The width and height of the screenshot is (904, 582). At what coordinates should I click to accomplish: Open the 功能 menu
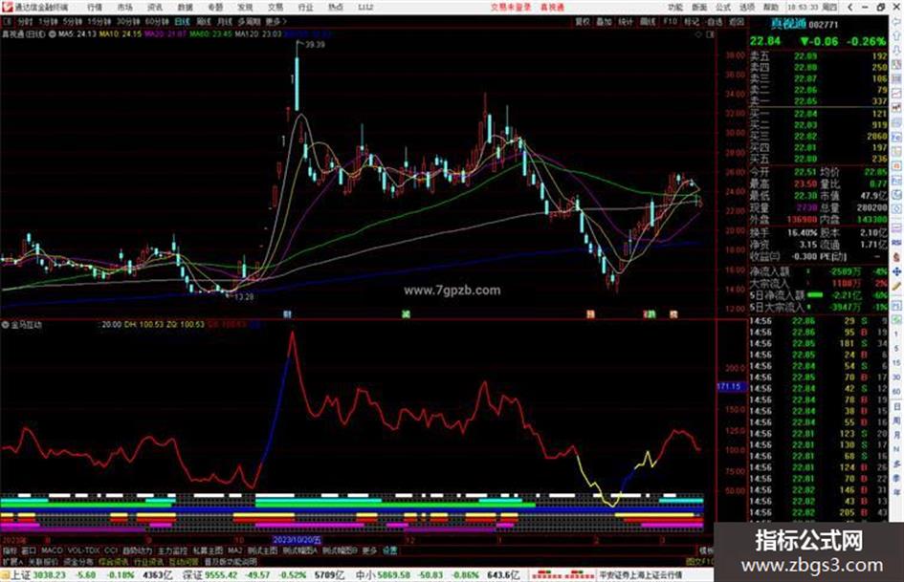(675, 8)
